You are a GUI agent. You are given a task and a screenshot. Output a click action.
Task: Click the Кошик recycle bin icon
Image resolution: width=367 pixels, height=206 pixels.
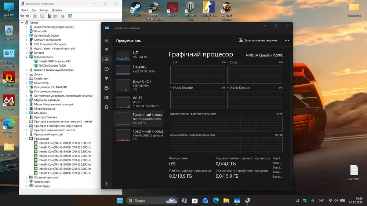click(x=9, y=33)
